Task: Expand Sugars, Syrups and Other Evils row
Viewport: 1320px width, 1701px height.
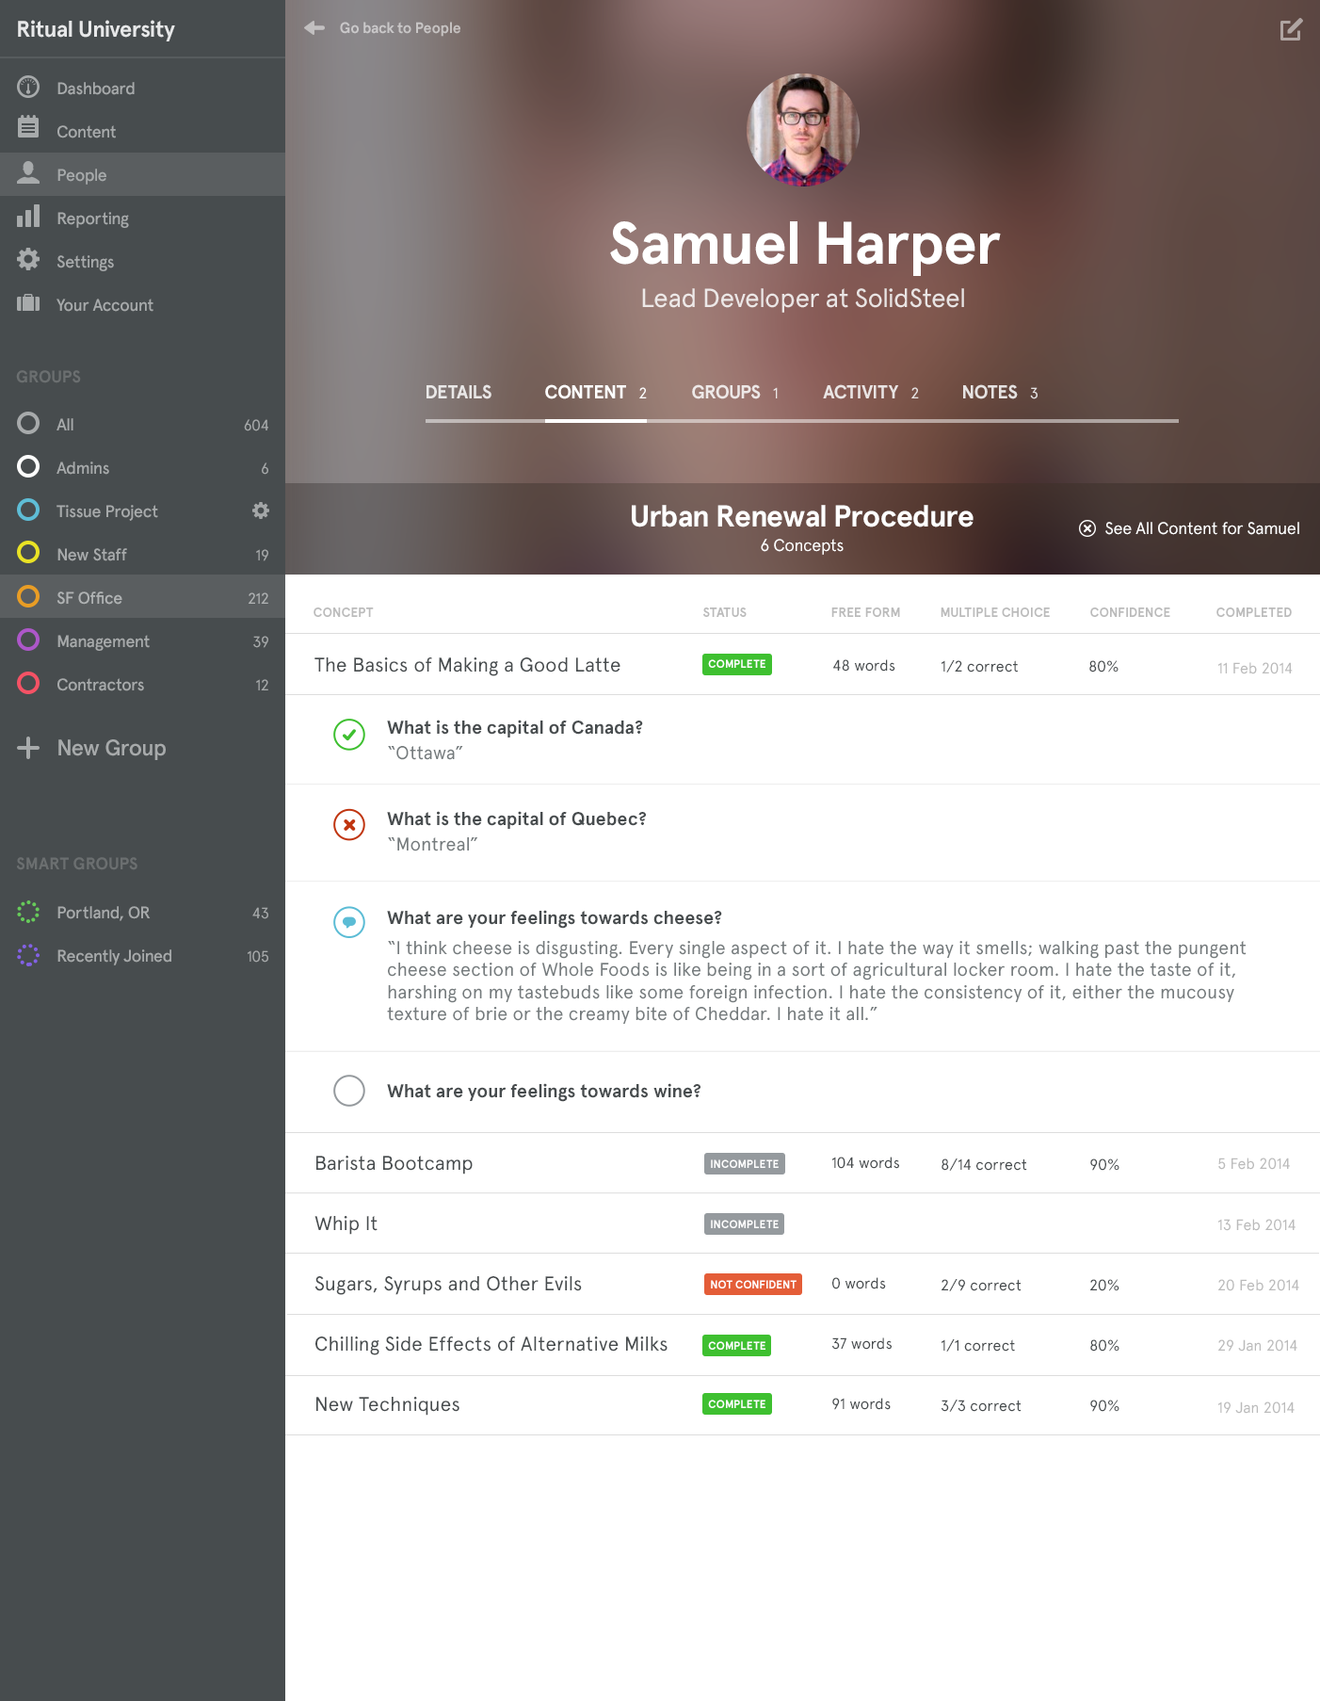Action: tap(448, 1284)
